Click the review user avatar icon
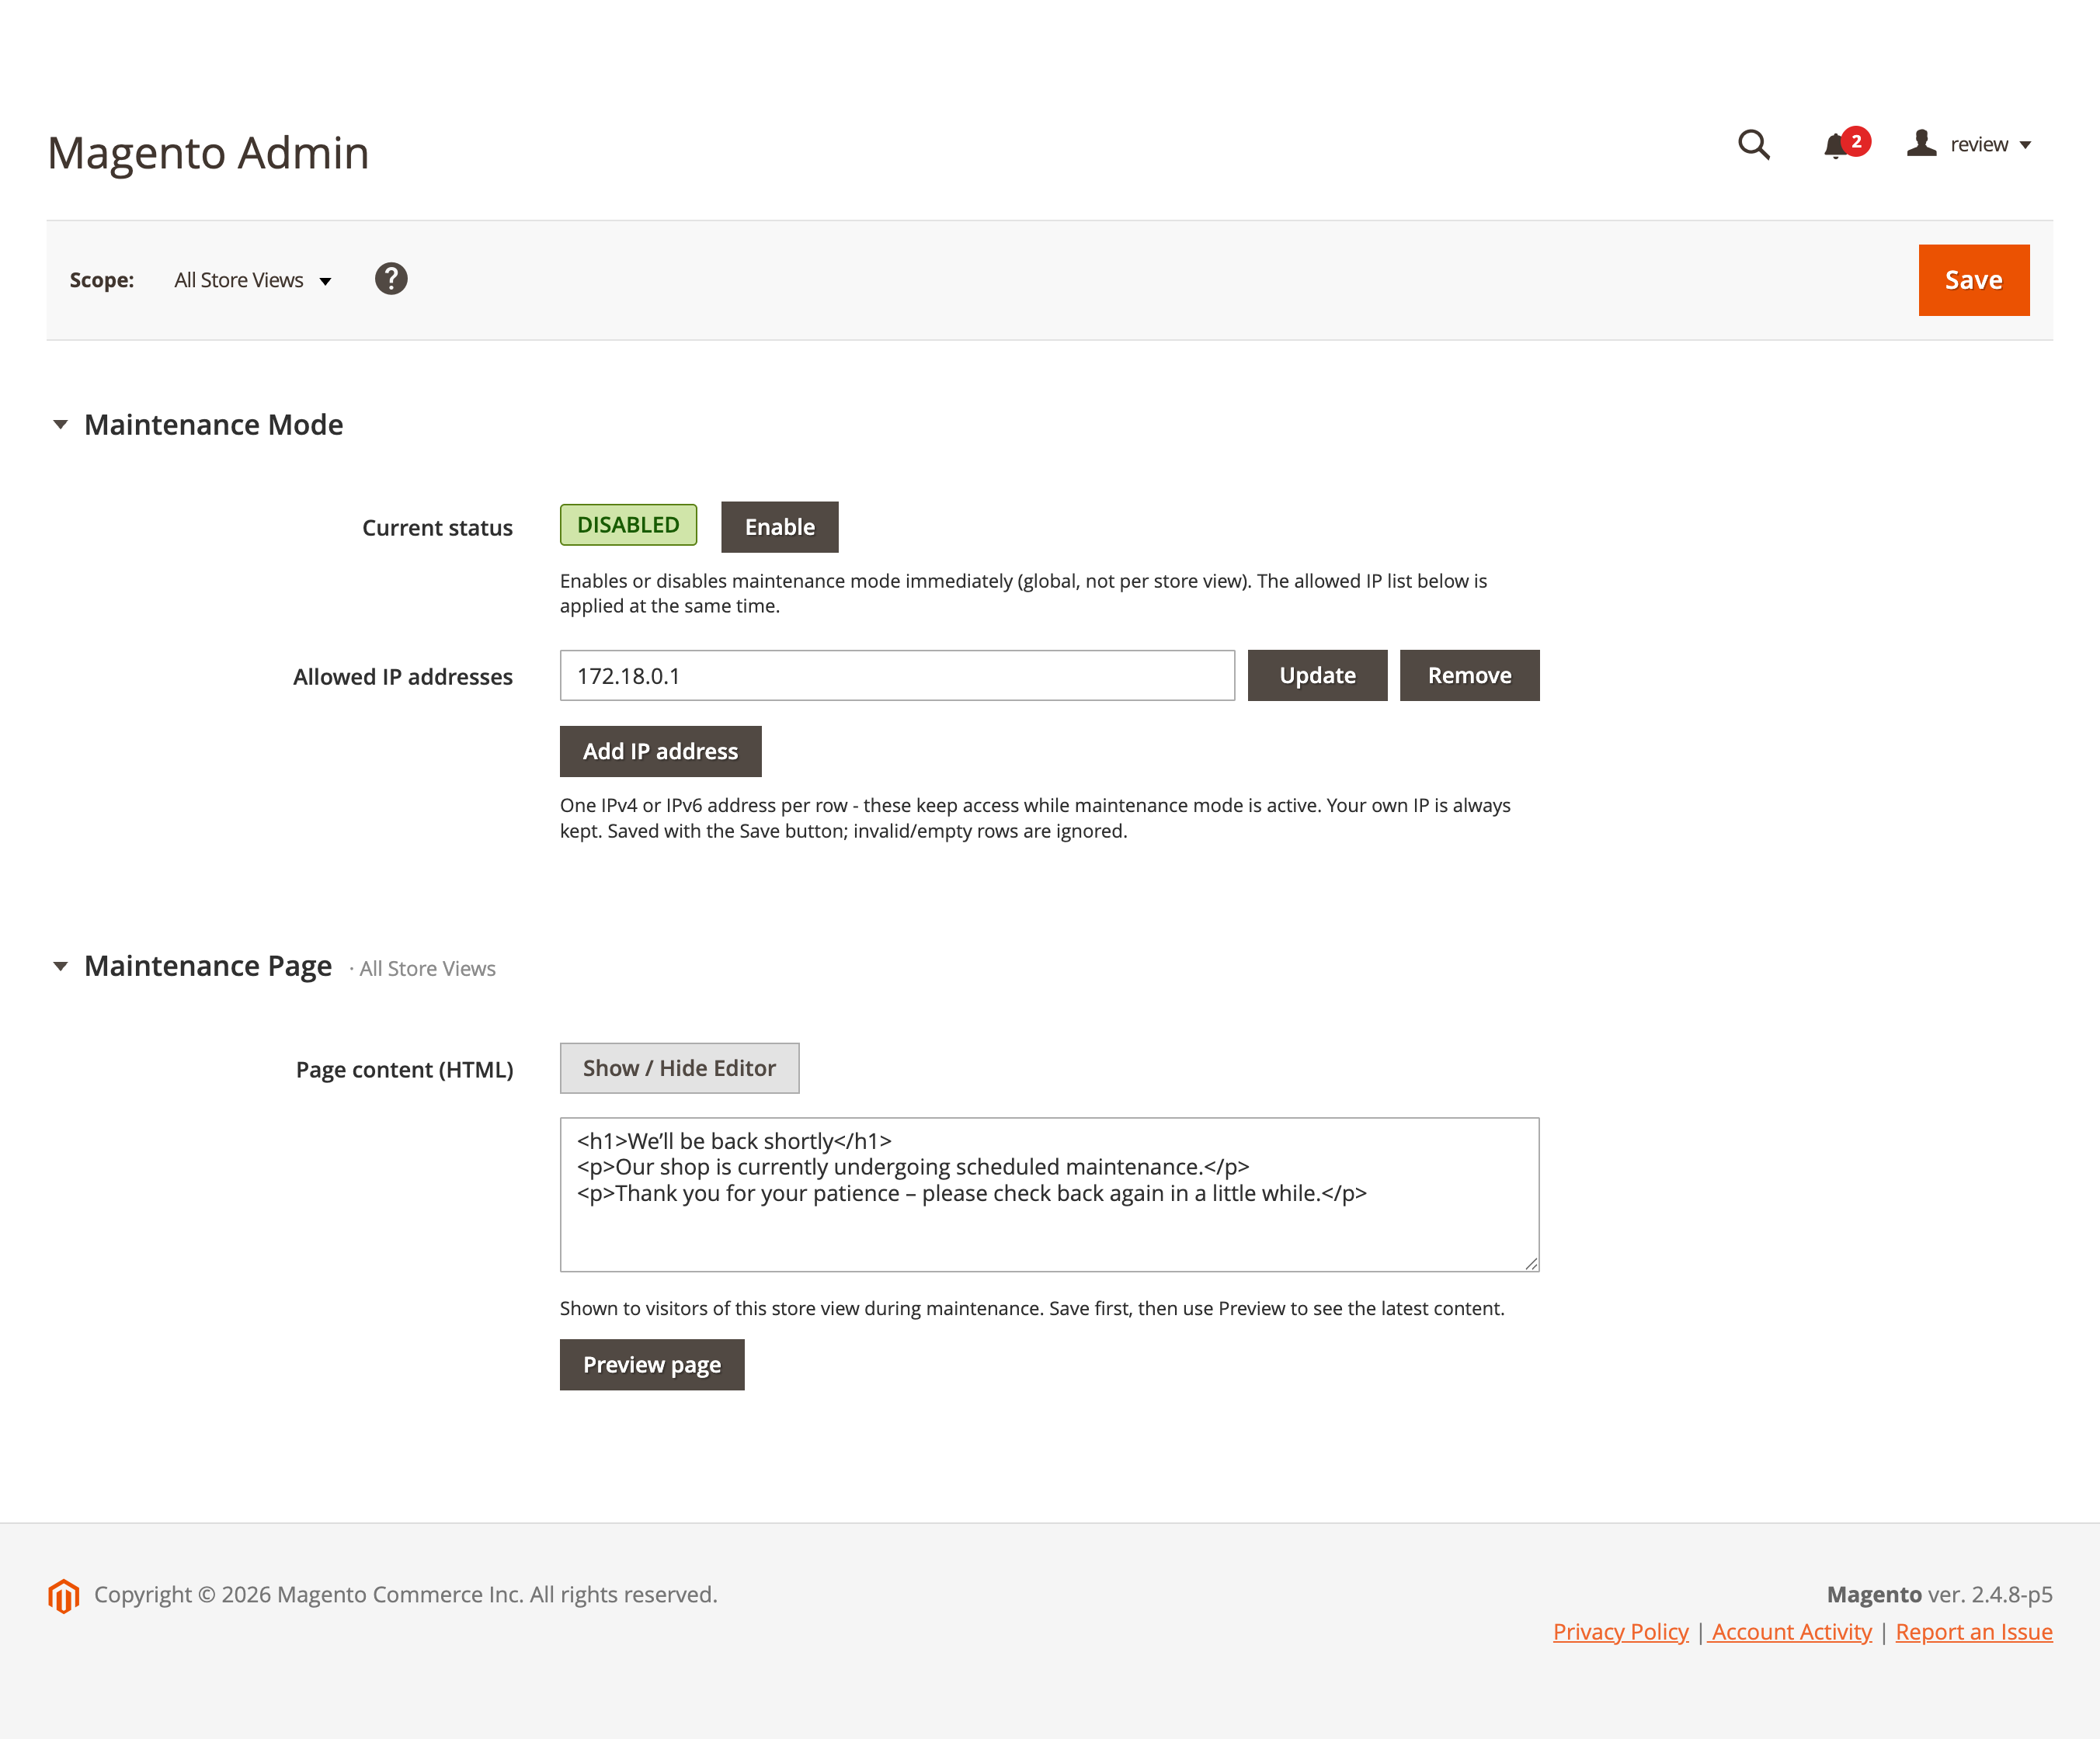Viewport: 2100px width, 1739px height. click(1921, 144)
